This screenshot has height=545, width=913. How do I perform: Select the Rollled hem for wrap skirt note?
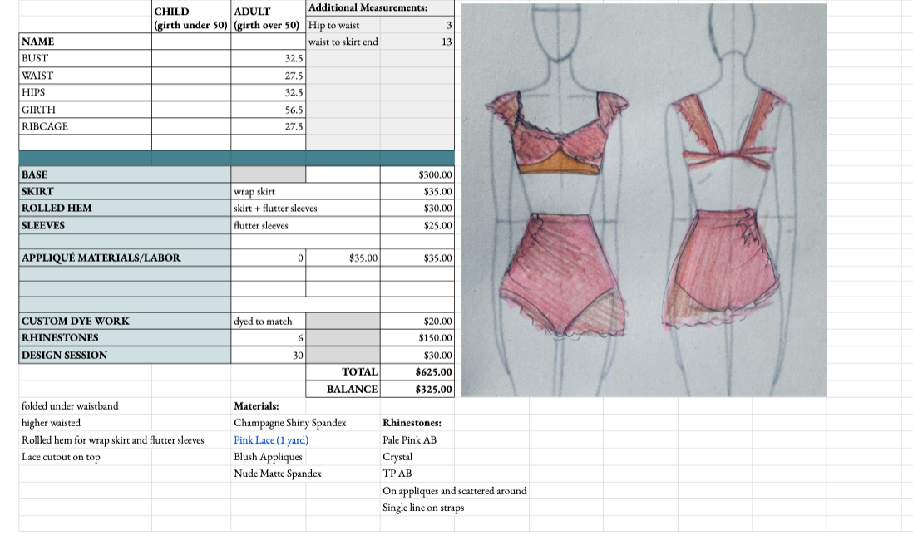[113, 440]
